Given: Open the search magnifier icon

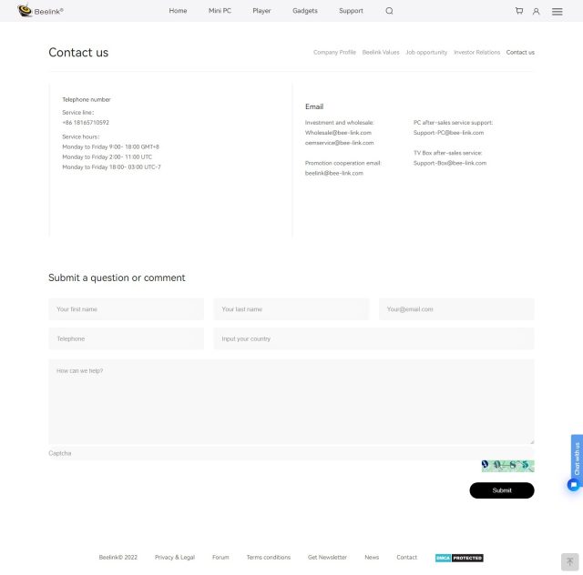Looking at the screenshot, I should pos(389,11).
